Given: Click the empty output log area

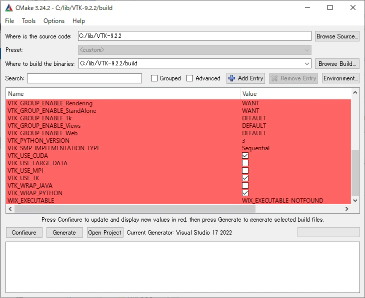Looking at the screenshot, I should (x=182, y=268).
